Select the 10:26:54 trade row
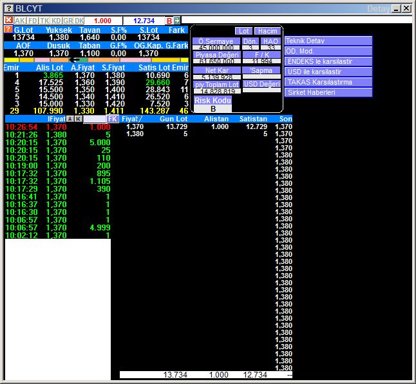The width and height of the screenshot is (416, 384). 58,127
